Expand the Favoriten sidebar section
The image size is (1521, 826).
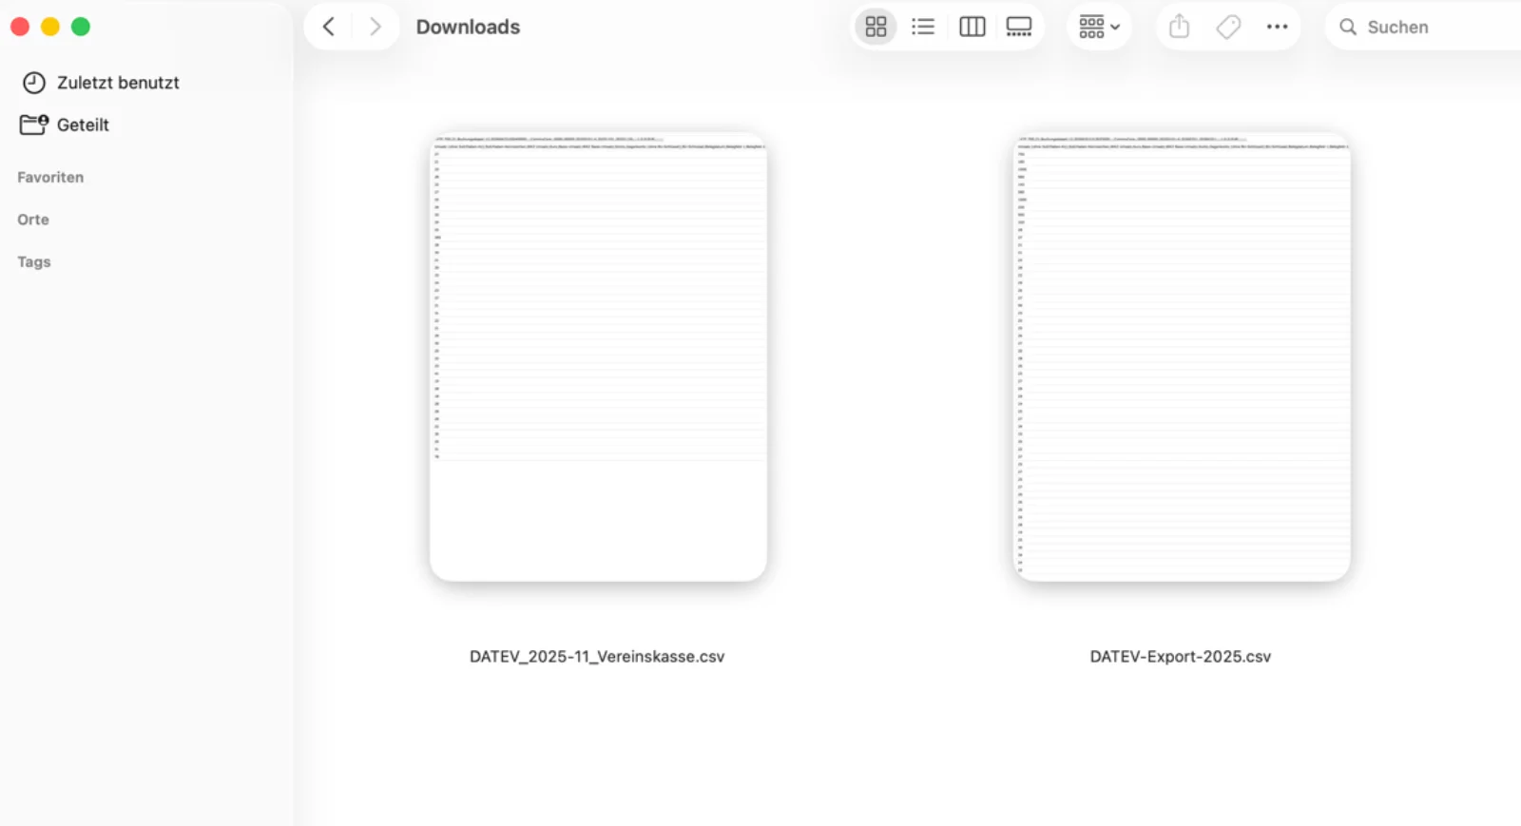click(x=50, y=177)
